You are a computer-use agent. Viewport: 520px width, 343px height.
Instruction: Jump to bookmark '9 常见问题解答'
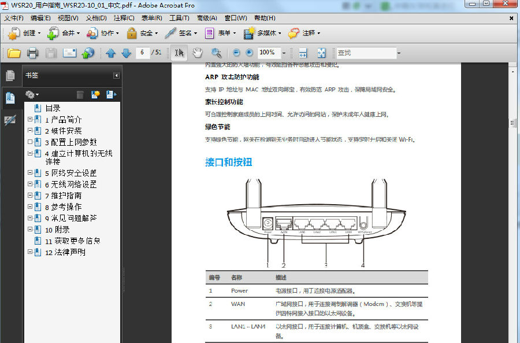(70, 219)
